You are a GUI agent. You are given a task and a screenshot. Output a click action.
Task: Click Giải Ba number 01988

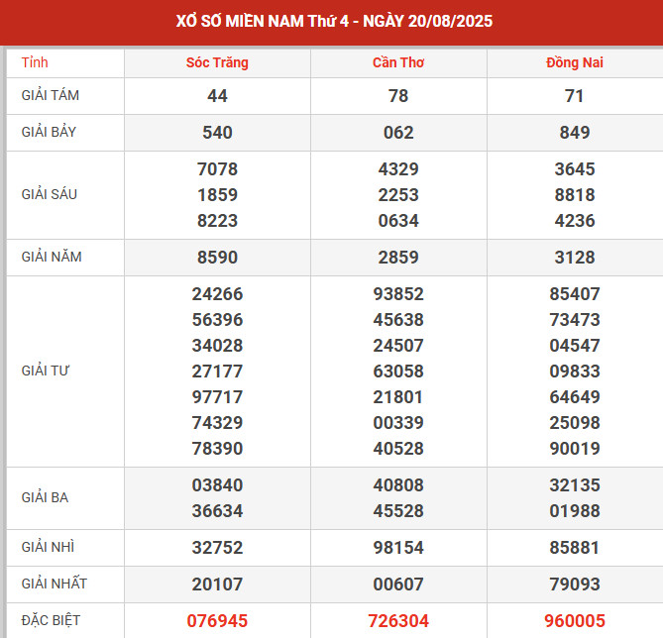click(575, 511)
